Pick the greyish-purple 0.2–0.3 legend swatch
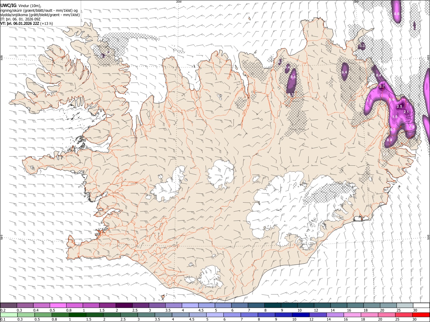 (x=8, y=306)
